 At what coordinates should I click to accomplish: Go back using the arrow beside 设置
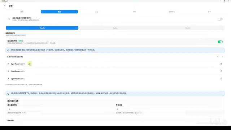[5, 6]
